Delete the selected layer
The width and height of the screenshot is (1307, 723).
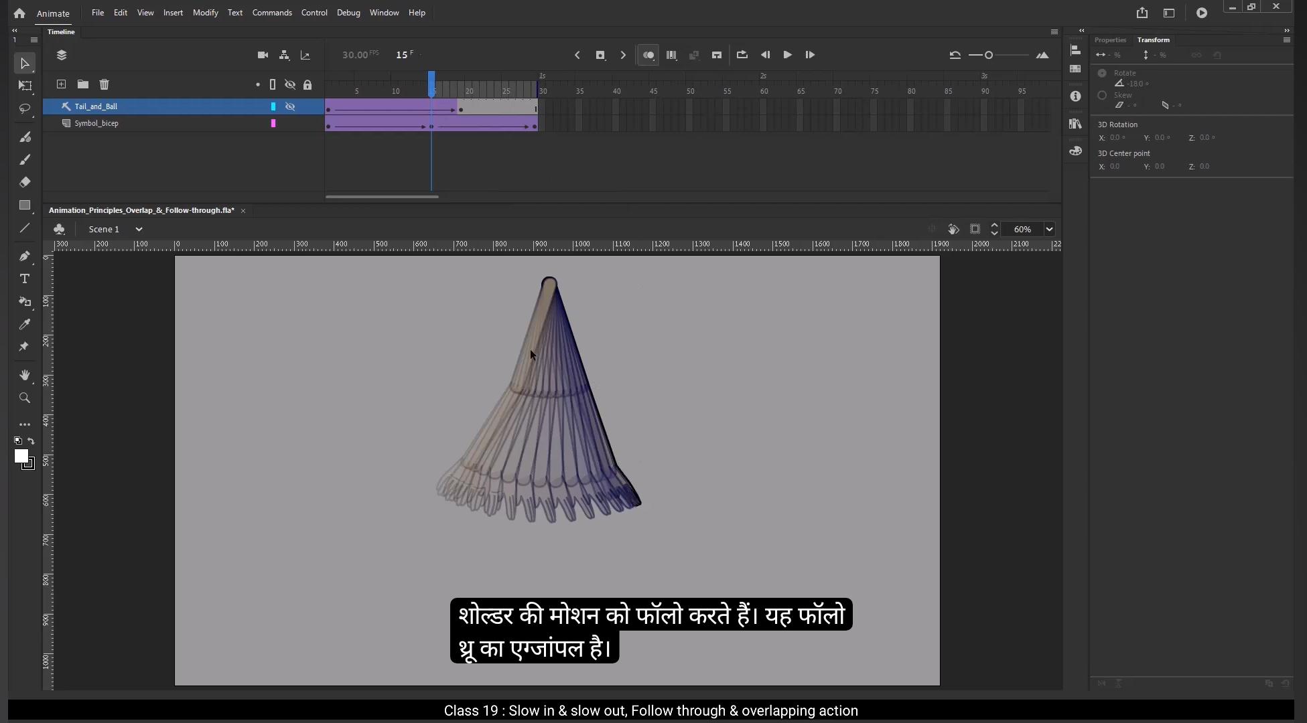coord(104,84)
